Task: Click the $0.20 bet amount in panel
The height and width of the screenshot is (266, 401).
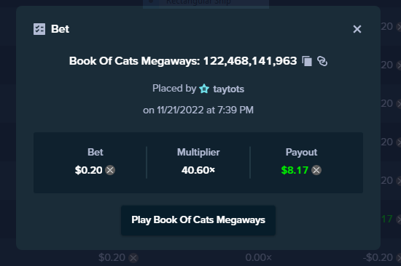Action: (x=88, y=170)
